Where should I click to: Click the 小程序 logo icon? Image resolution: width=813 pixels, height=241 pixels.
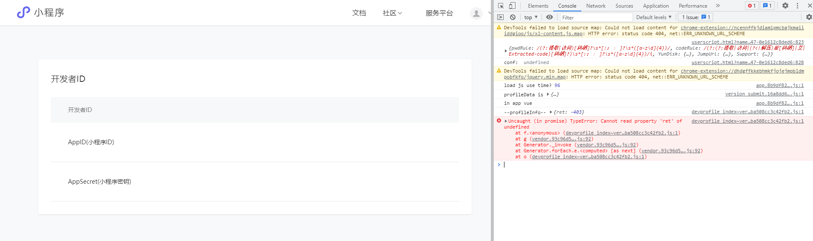click(23, 12)
